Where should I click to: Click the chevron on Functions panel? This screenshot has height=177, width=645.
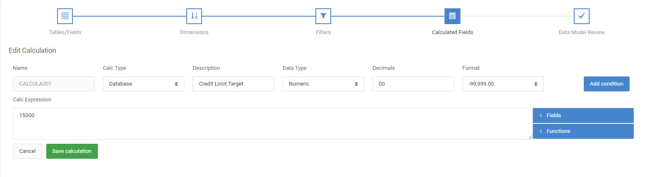[540, 131]
